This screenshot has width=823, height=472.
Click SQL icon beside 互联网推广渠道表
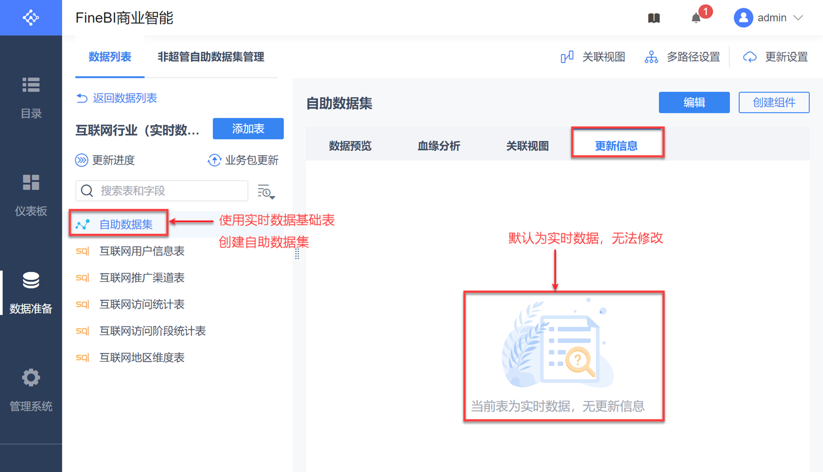(x=82, y=278)
